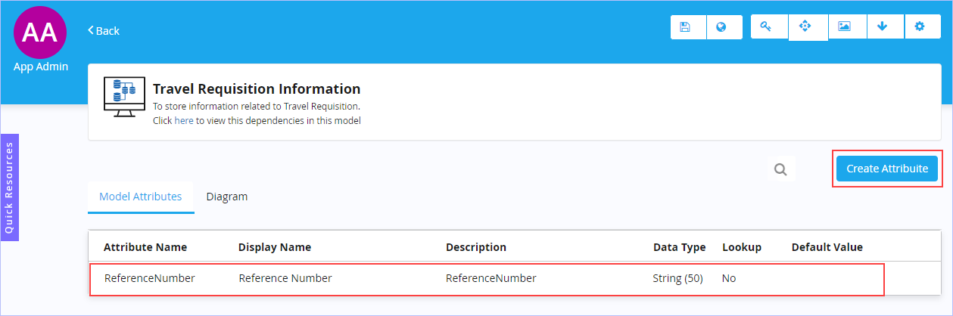Click the four-arrows move icon
This screenshot has height=316, width=953.
click(x=805, y=26)
